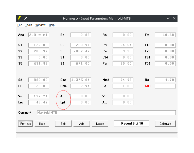This screenshot has height=153, width=194.
Task: Click the Ang label
Action: [21, 35]
